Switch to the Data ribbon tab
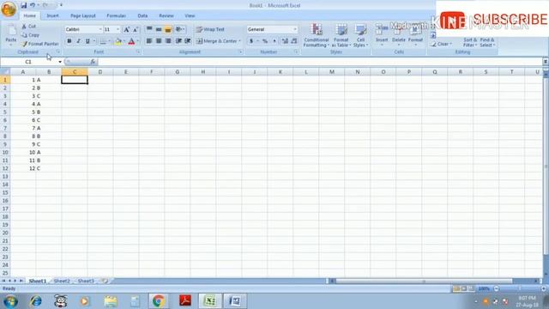Screen dimensions: 549x309 pyautogui.click(x=142, y=15)
